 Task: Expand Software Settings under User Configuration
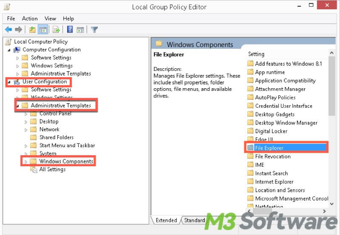click(17, 90)
